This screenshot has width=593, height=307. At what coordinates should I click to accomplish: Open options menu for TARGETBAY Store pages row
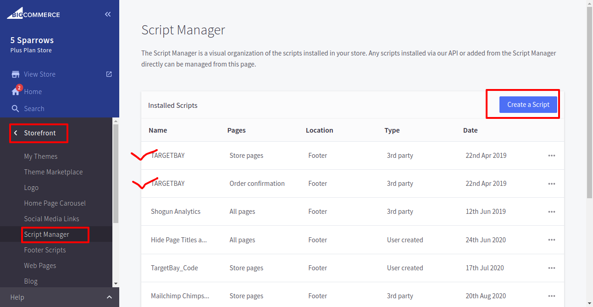(x=551, y=156)
